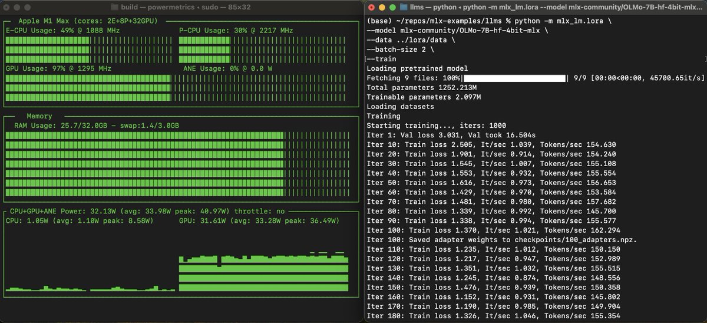
Task: Click Loading datasets line
Action: click(x=400, y=107)
